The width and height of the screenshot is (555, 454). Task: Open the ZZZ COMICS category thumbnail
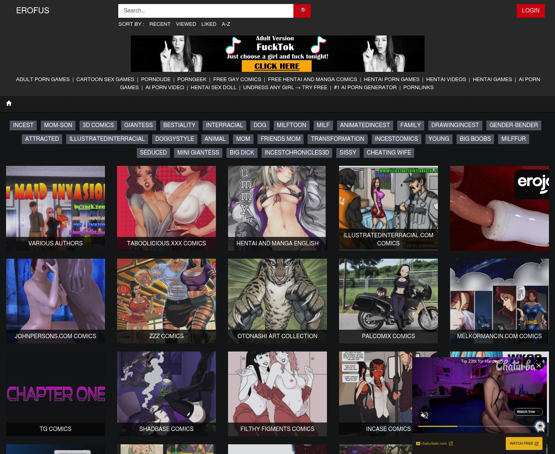pyautogui.click(x=166, y=301)
